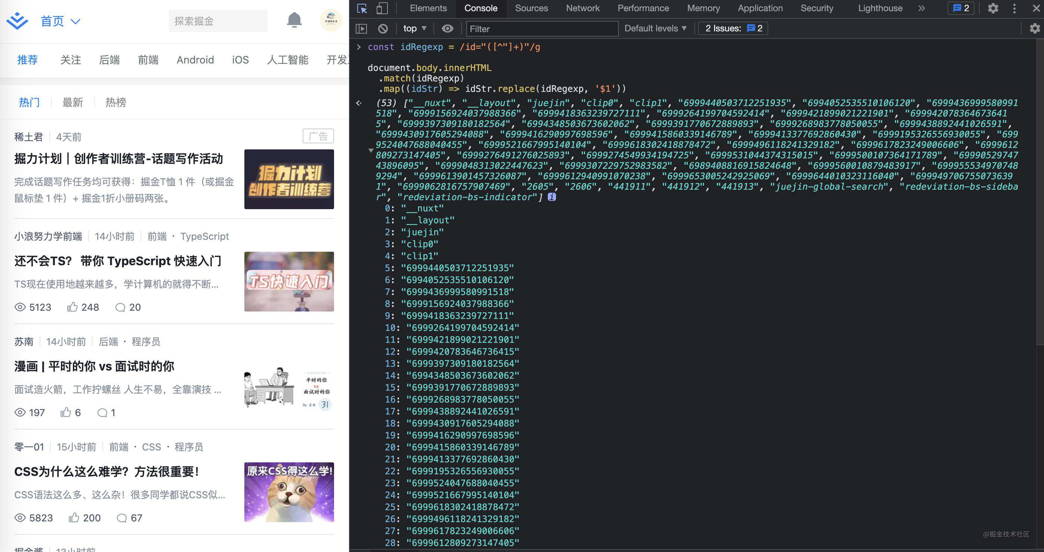Toggle the console sidebar icon
The image size is (1044, 552).
[x=361, y=28]
